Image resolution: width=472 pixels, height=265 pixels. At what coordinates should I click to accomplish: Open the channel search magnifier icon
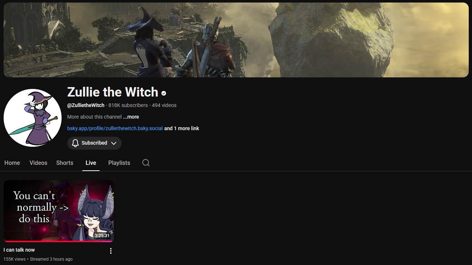(x=146, y=163)
